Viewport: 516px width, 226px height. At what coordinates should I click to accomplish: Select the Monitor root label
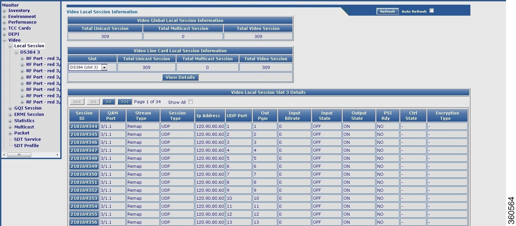[10, 5]
